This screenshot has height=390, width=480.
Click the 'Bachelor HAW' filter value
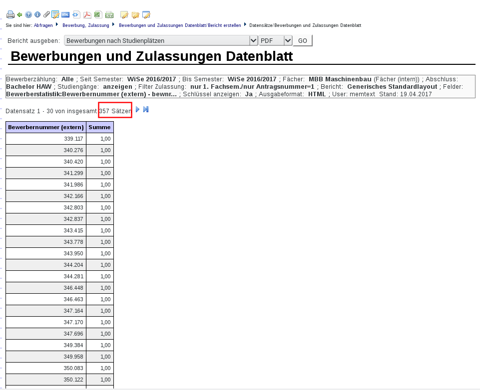(29, 86)
